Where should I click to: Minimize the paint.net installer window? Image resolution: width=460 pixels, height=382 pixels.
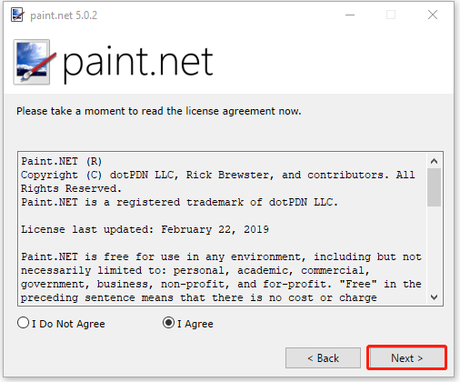coord(350,15)
